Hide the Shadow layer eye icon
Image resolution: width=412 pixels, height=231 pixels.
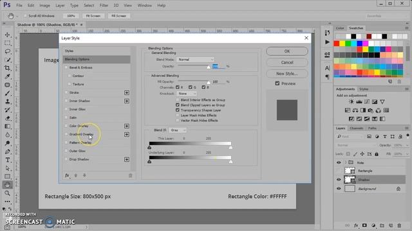(339, 180)
